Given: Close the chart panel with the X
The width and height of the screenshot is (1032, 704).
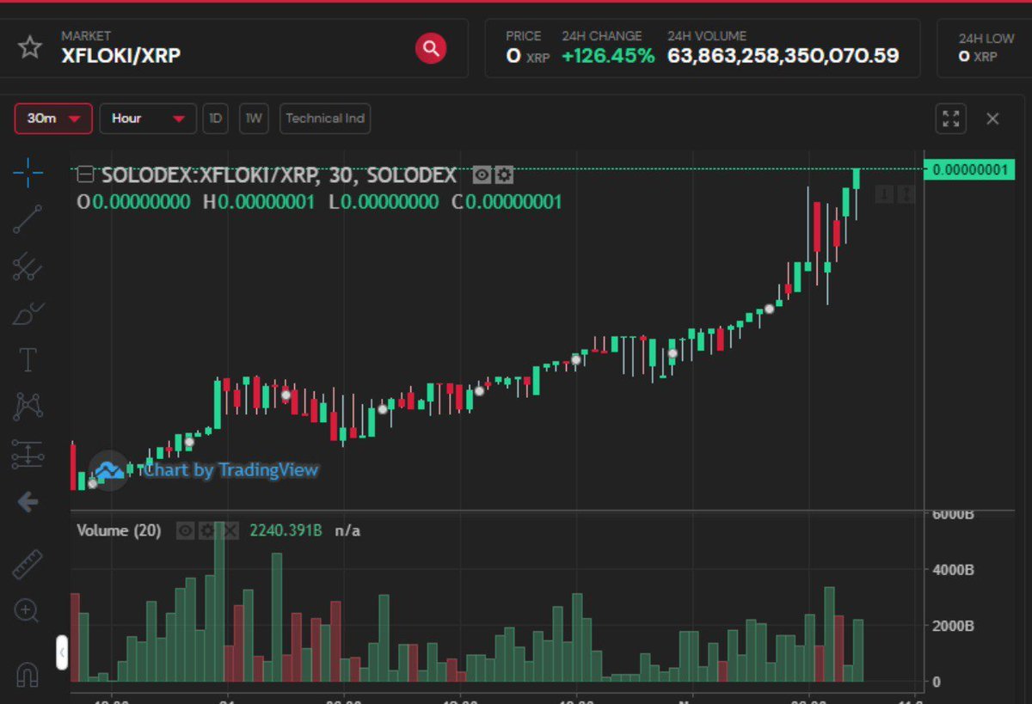Looking at the screenshot, I should tap(992, 119).
